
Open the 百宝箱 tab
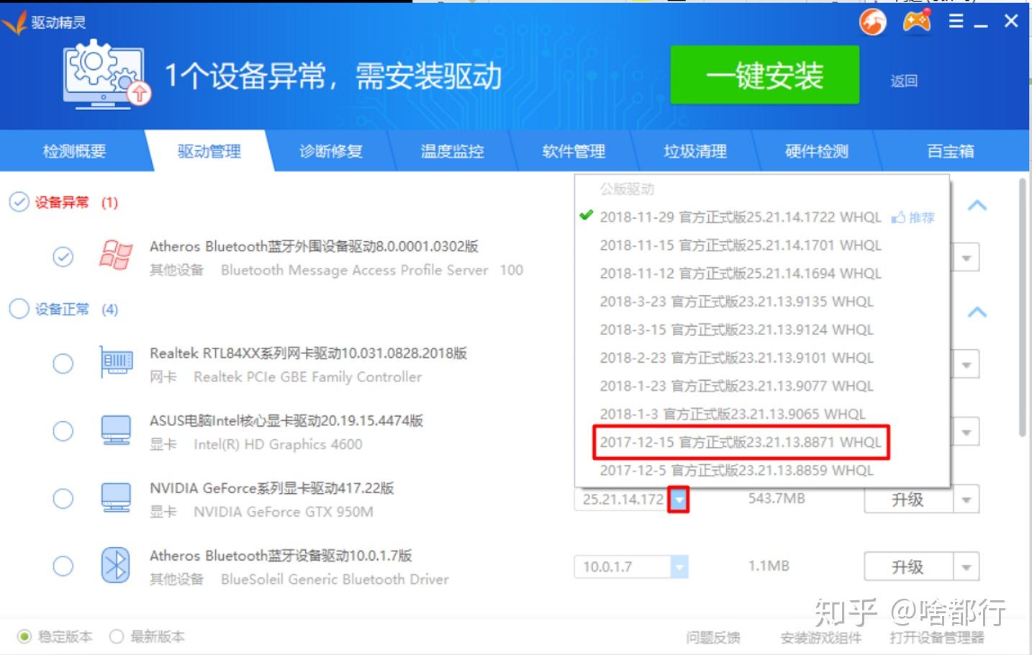(950, 151)
